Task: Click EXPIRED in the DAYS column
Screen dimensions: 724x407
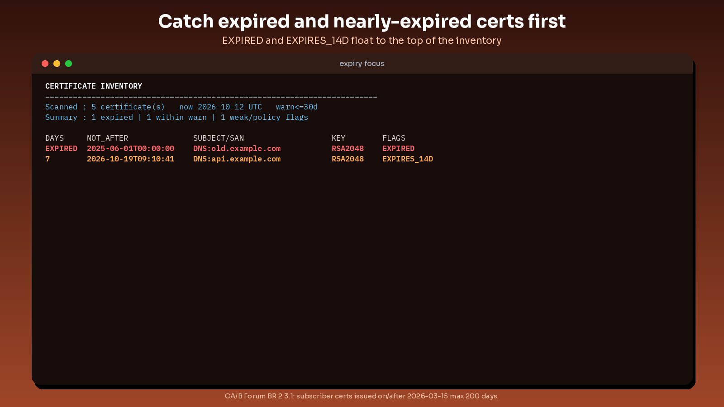Action: pyautogui.click(x=61, y=148)
